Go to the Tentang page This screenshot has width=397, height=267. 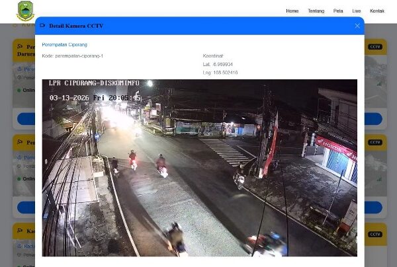[316, 11]
